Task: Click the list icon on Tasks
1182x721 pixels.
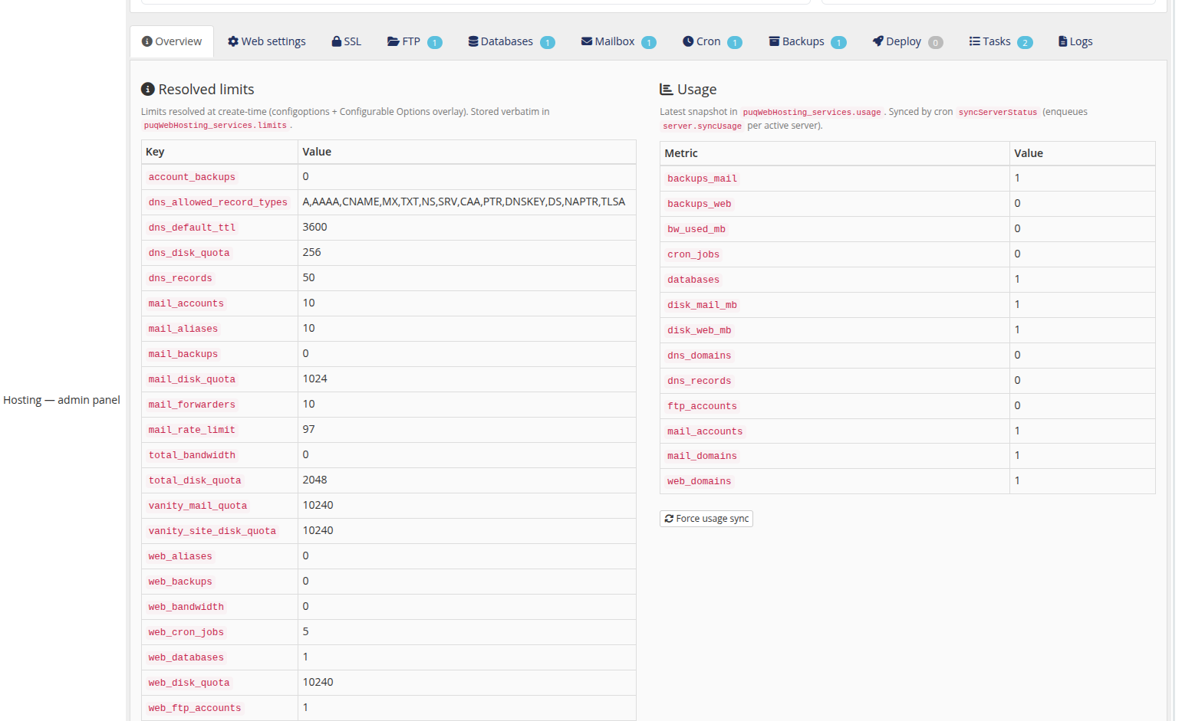Action: (975, 41)
